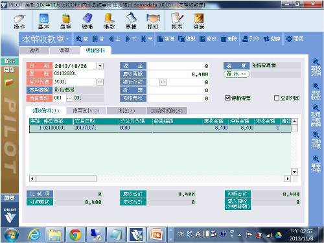Viewport: 324px width, 243px height.
Task: Open the 庫存 inventory module icon
Action: pyautogui.click(x=65, y=21)
